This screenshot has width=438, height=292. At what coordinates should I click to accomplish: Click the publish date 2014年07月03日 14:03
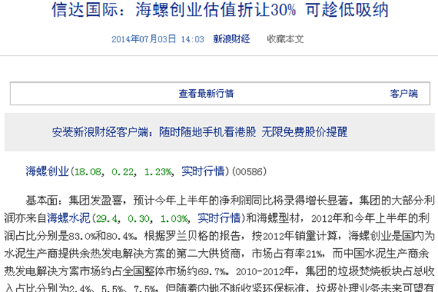(158, 39)
